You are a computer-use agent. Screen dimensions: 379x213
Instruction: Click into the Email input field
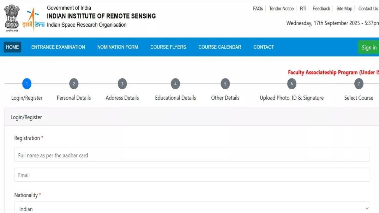click(192, 175)
